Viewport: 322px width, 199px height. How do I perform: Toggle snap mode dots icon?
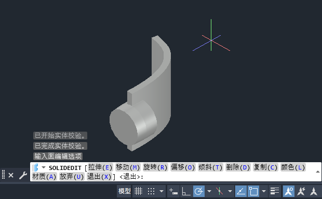151,191
